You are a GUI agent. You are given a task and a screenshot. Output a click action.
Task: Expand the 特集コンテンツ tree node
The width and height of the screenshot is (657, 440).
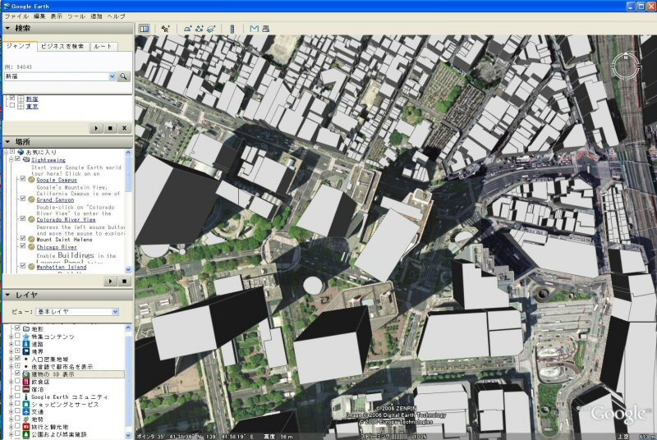tap(11, 337)
